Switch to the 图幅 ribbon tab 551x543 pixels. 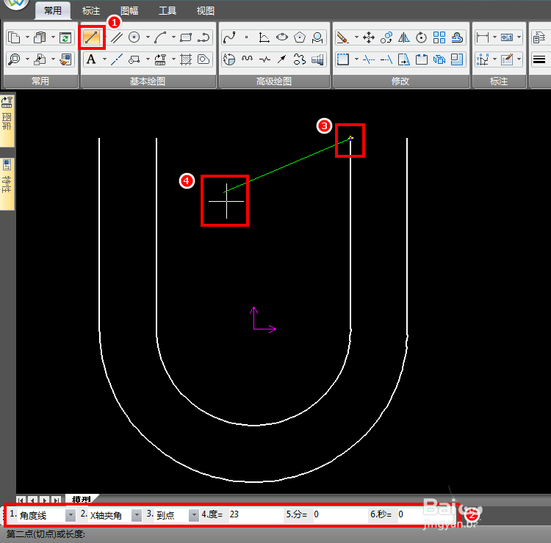coord(129,11)
